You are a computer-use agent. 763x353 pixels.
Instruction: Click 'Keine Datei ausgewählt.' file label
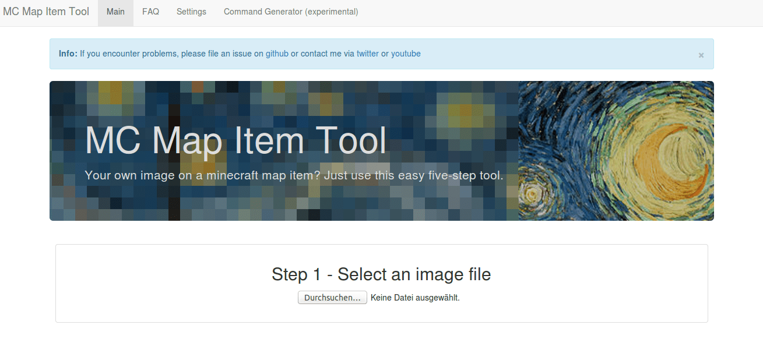click(415, 298)
